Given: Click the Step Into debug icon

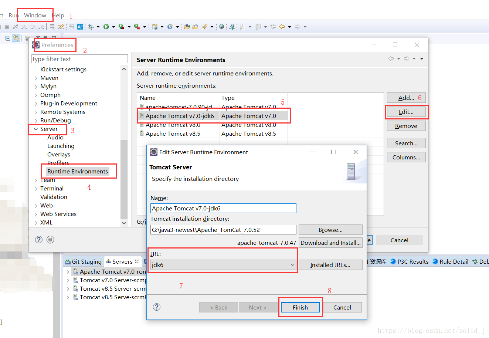Looking at the screenshot, I should click(x=24, y=27).
